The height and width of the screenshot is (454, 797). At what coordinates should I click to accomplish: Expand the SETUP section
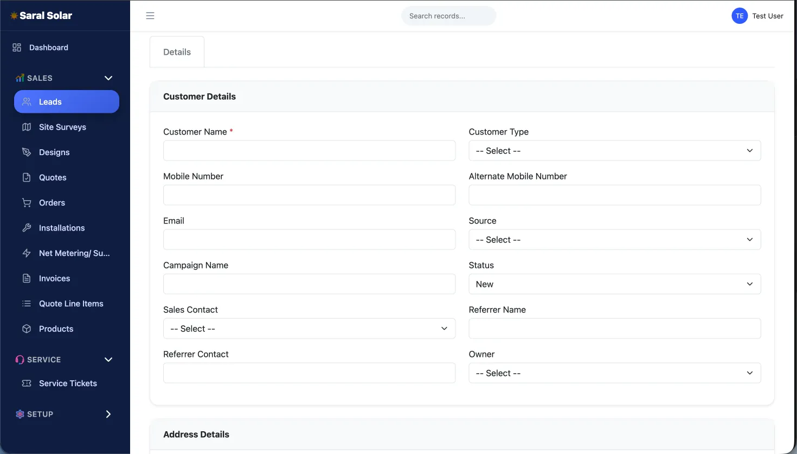[x=108, y=414]
